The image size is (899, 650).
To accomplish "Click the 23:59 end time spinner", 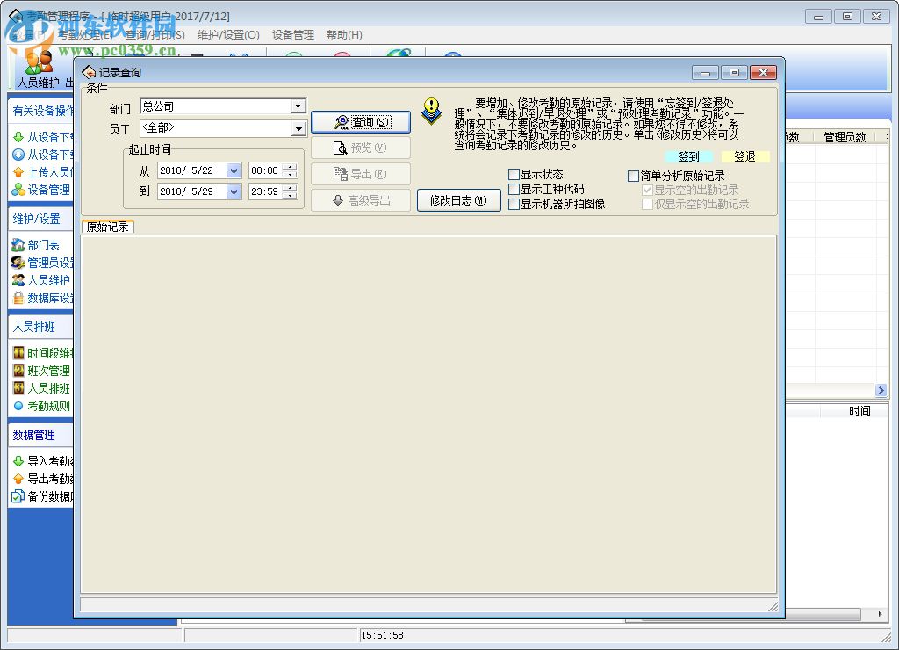I will tap(290, 191).
